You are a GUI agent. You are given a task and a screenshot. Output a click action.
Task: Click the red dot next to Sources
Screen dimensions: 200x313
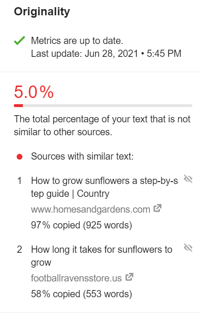(20, 157)
